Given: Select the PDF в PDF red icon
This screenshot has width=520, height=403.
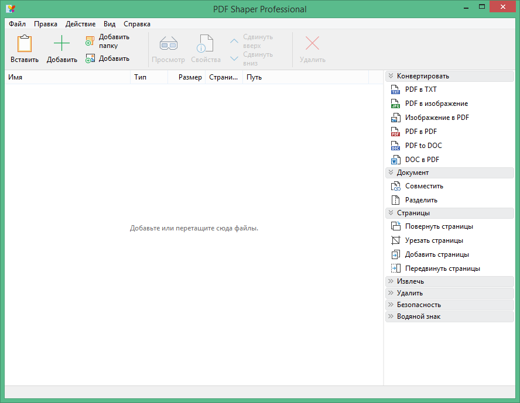Looking at the screenshot, I should click(x=395, y=132).
